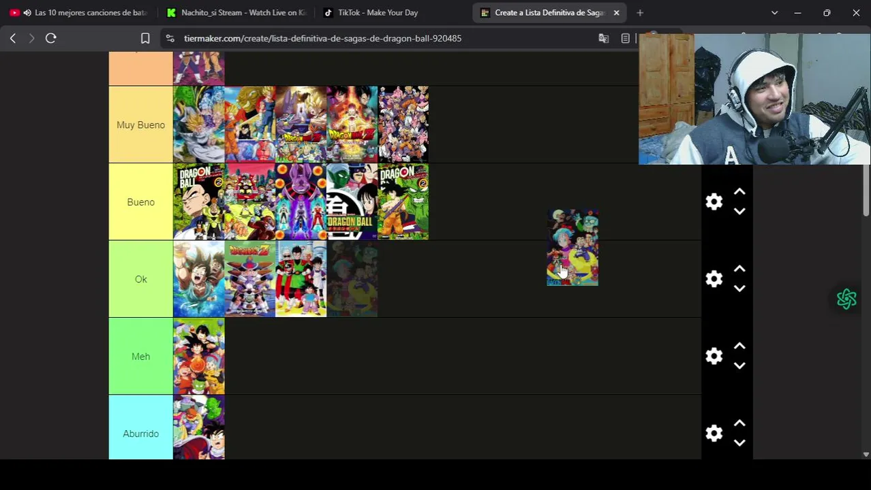This screenshot has height=490, width=871.
Task: Click the translate icon in address bar
Action: [603, 39]
